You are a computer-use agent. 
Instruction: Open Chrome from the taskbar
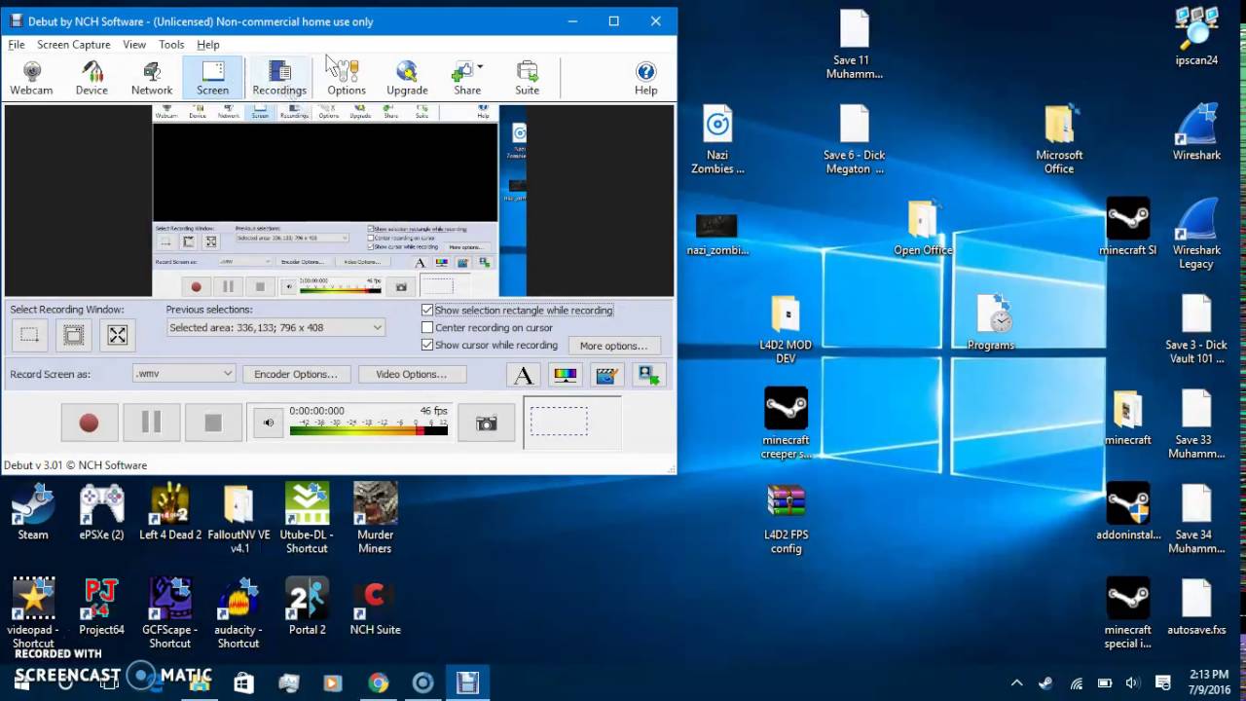378,683
